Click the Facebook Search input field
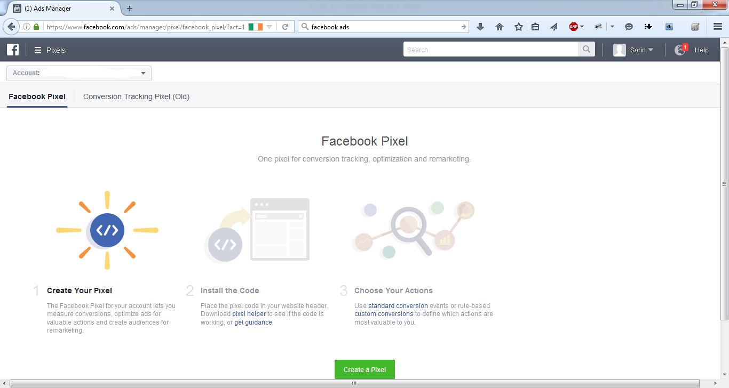This screenshot has height=388, width=729. point(491,50)
